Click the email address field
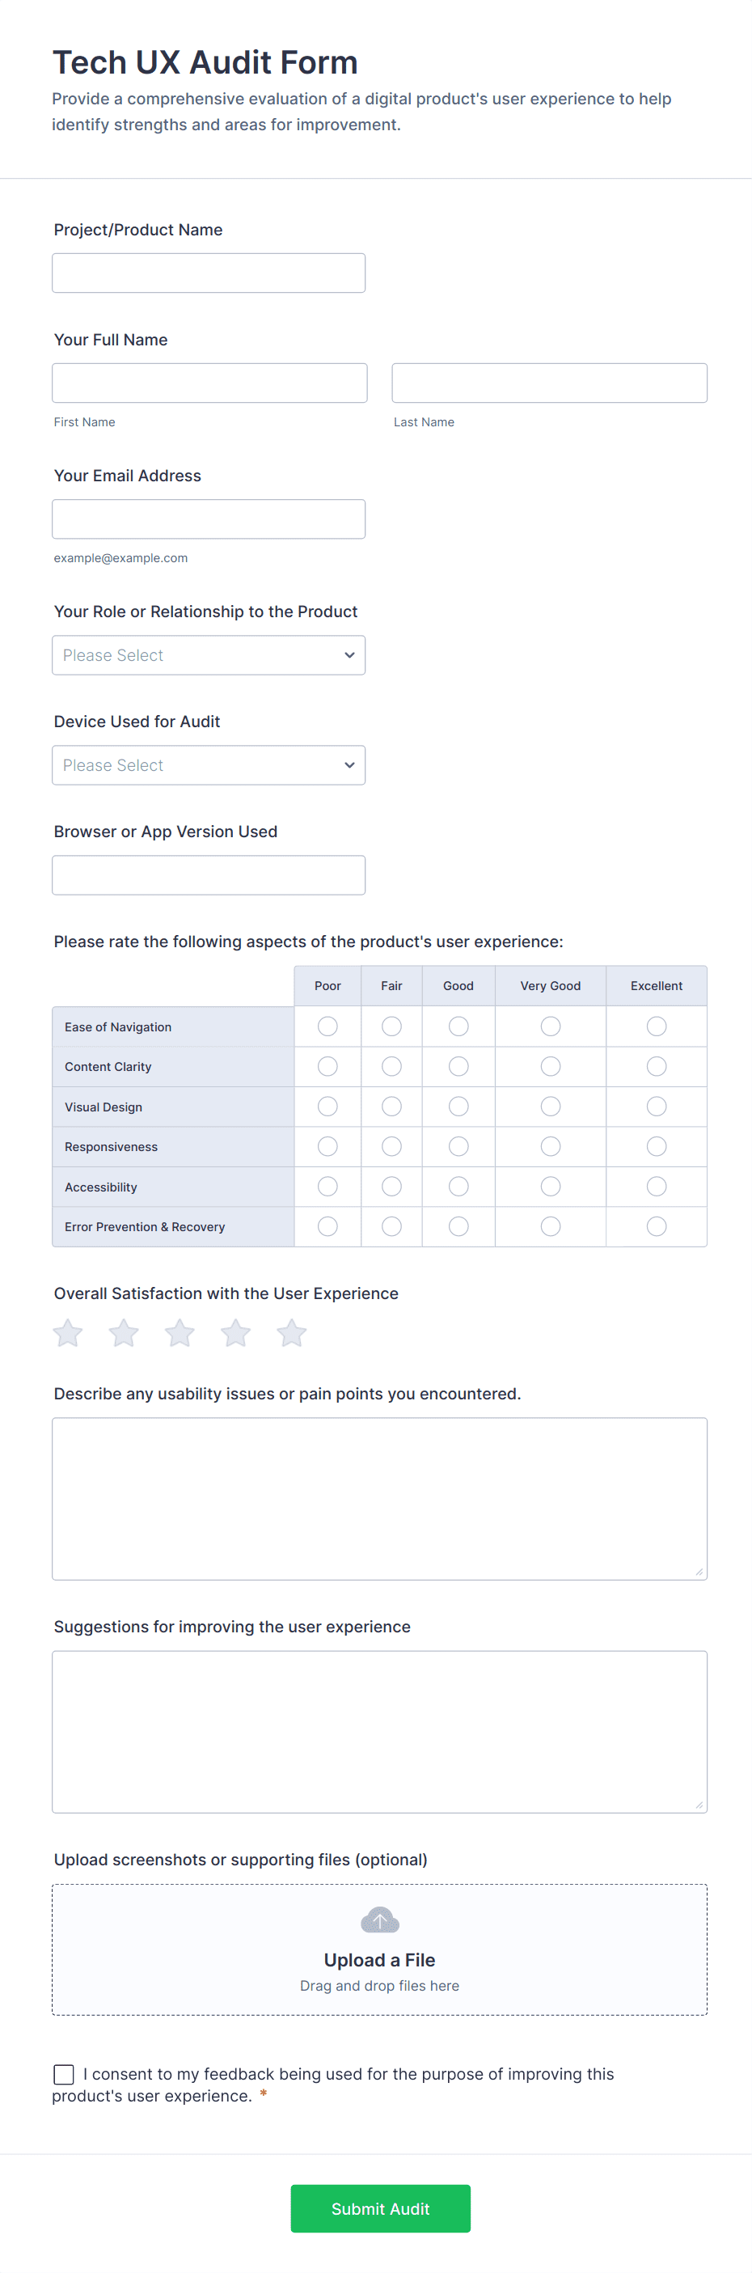 coord(208,519)
